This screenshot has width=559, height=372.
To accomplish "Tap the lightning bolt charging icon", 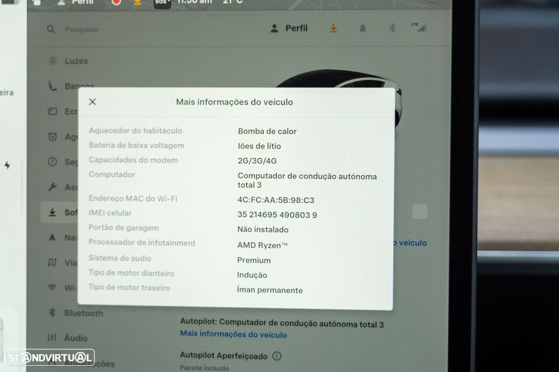I will coord(7,165).
